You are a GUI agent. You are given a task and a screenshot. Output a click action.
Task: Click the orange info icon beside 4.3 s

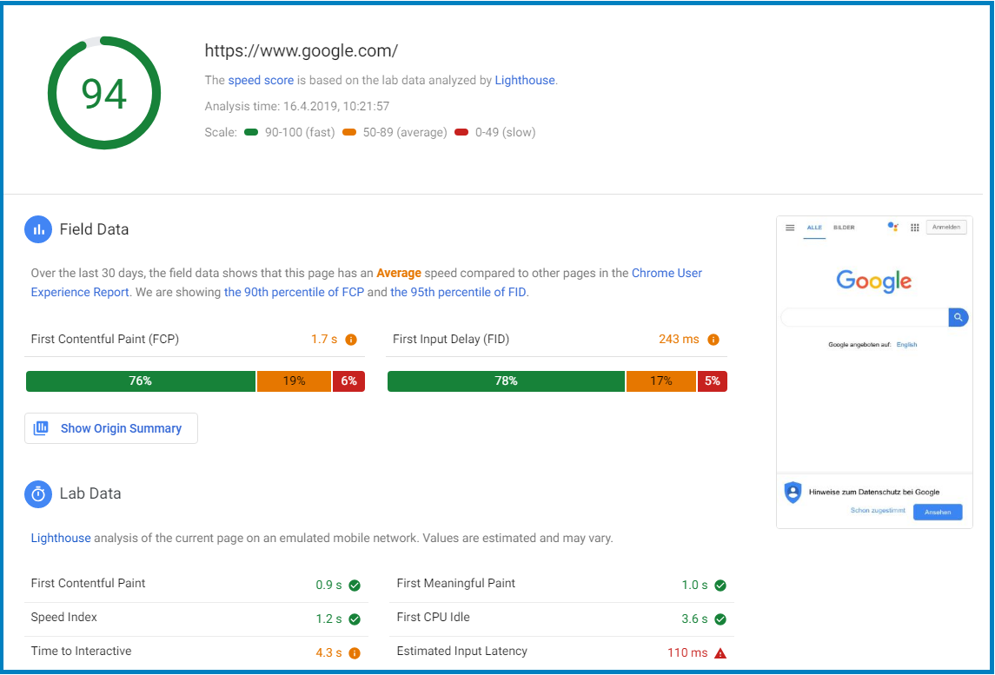click(x=355, y=652)
